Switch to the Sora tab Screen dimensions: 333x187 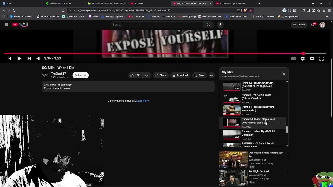click(21, 3)
